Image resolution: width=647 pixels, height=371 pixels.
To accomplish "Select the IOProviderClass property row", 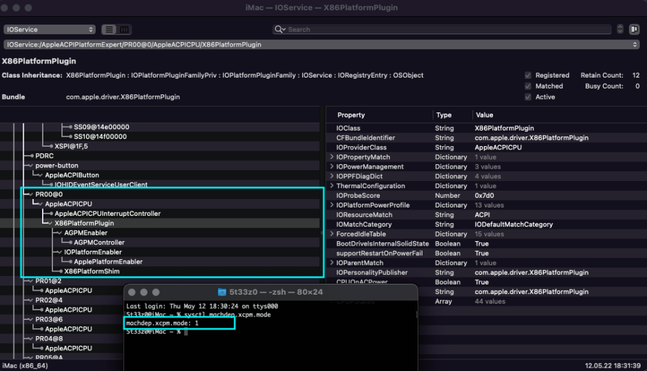I will (487, 147).
